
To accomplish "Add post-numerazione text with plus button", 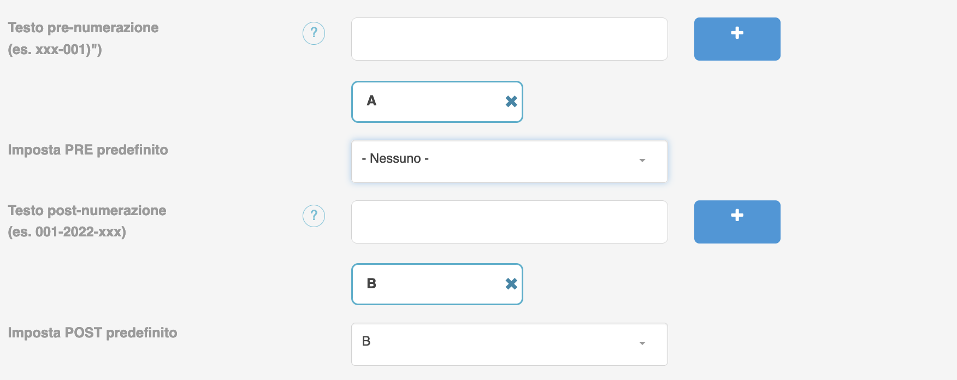I will click(737, 222).
